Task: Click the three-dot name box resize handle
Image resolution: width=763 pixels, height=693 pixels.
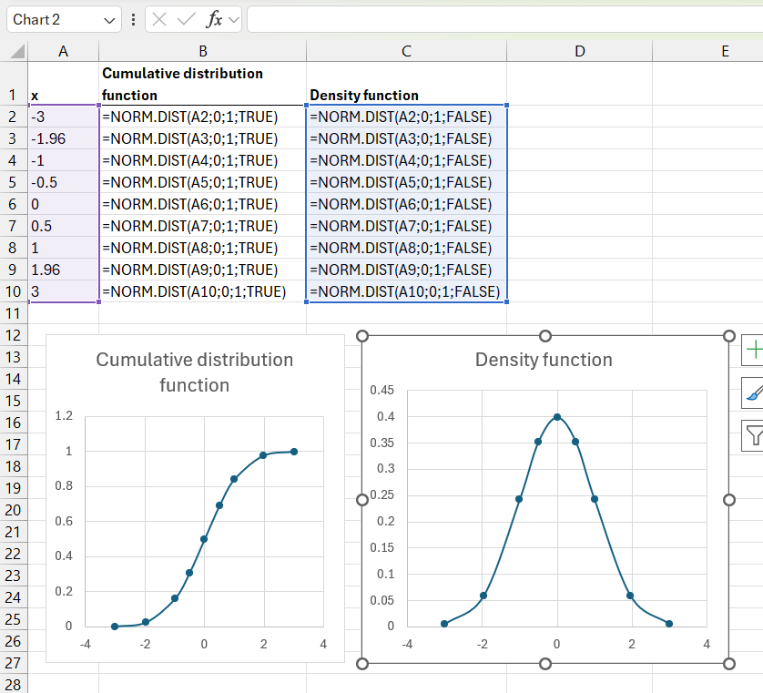Action: click(133, 19)
